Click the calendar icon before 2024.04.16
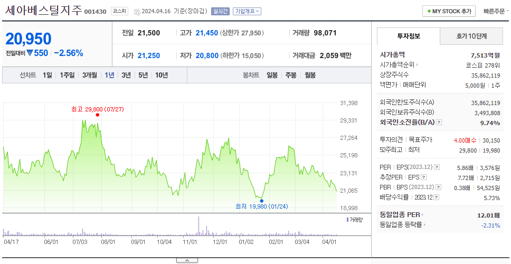 coord(137,12)
